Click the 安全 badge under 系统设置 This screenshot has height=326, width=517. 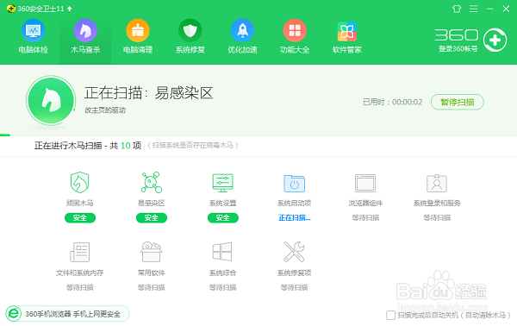click(223, 218)
